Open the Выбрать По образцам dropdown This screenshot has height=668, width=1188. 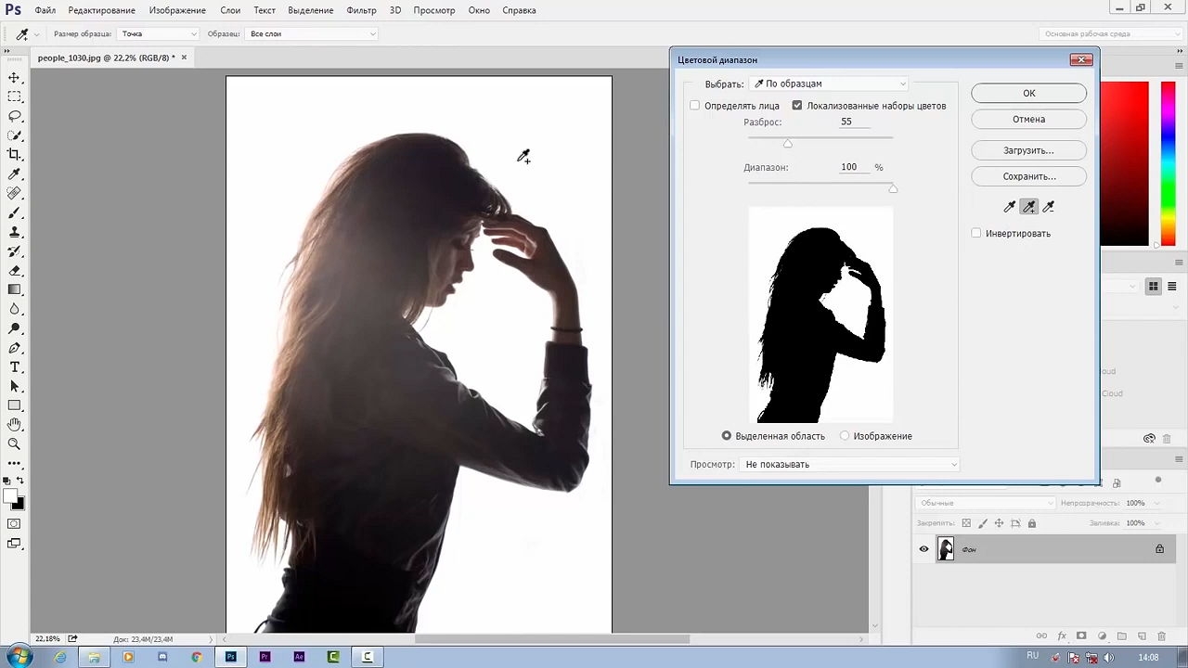tap(830, 83)
